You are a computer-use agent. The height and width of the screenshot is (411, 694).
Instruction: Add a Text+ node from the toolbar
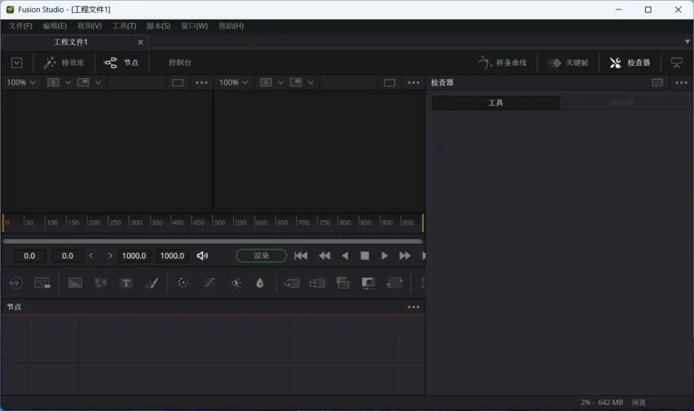tap(126, 283)
